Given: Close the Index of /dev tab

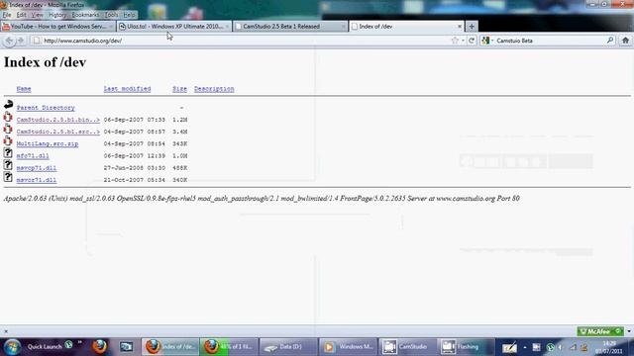Looking at the screenshot, I should 460,27.
